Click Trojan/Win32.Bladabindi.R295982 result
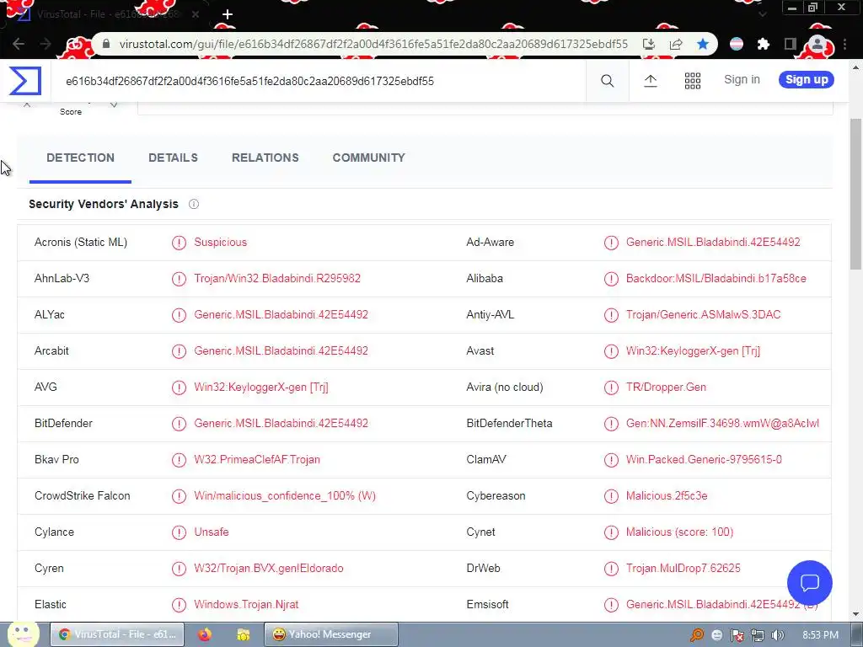Viewport: 863px width, 647px height. point(277,278)
